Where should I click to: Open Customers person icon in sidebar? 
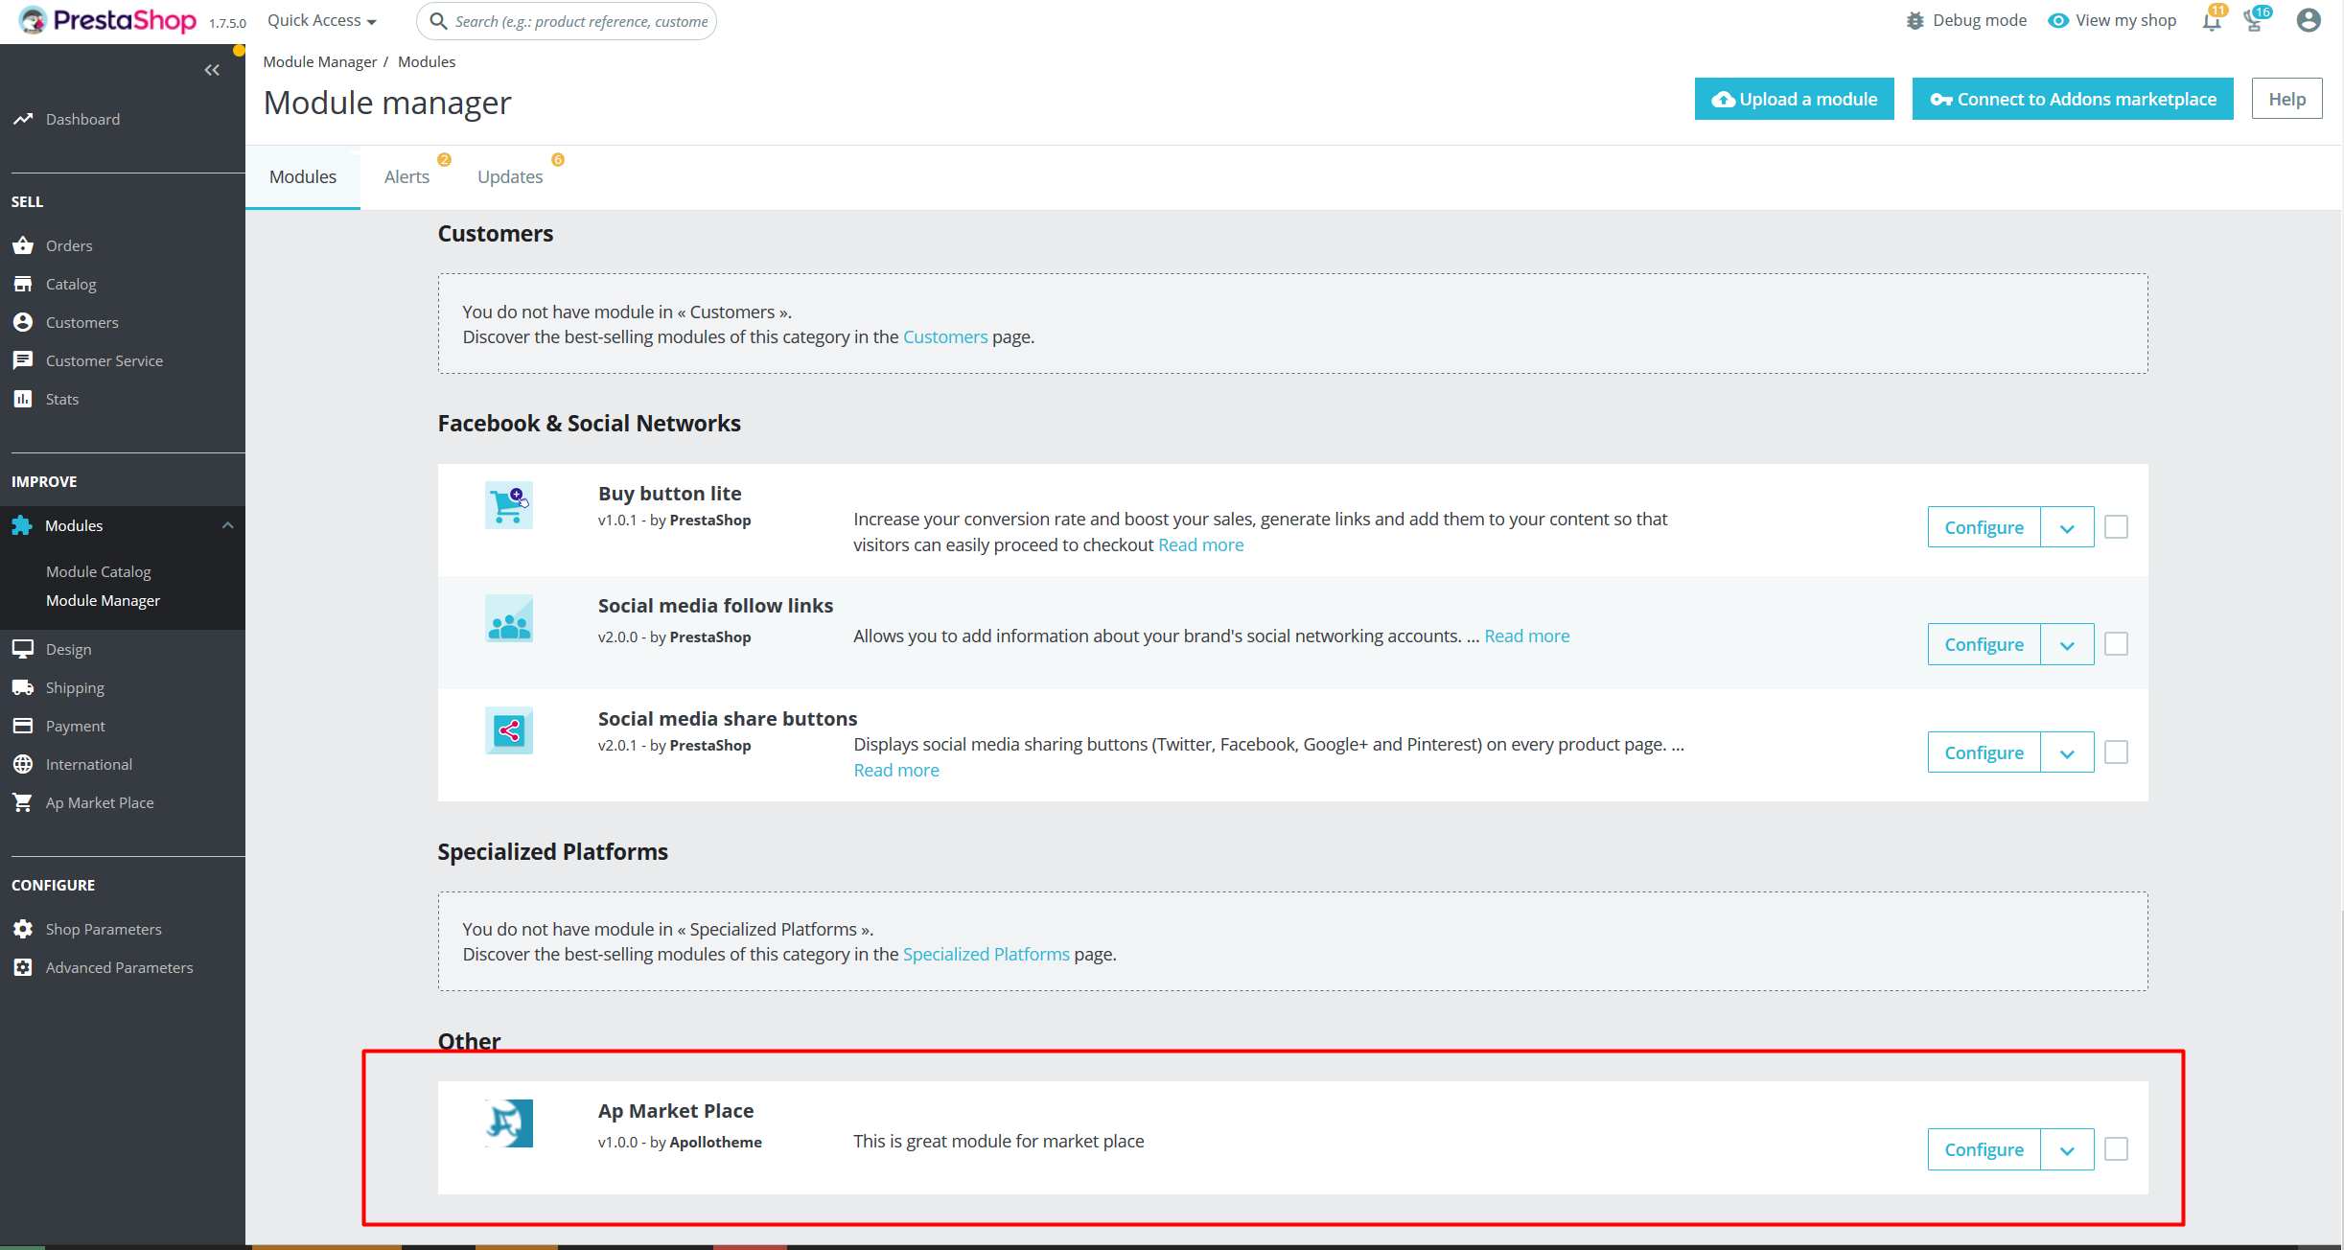[x=23, y=322]
